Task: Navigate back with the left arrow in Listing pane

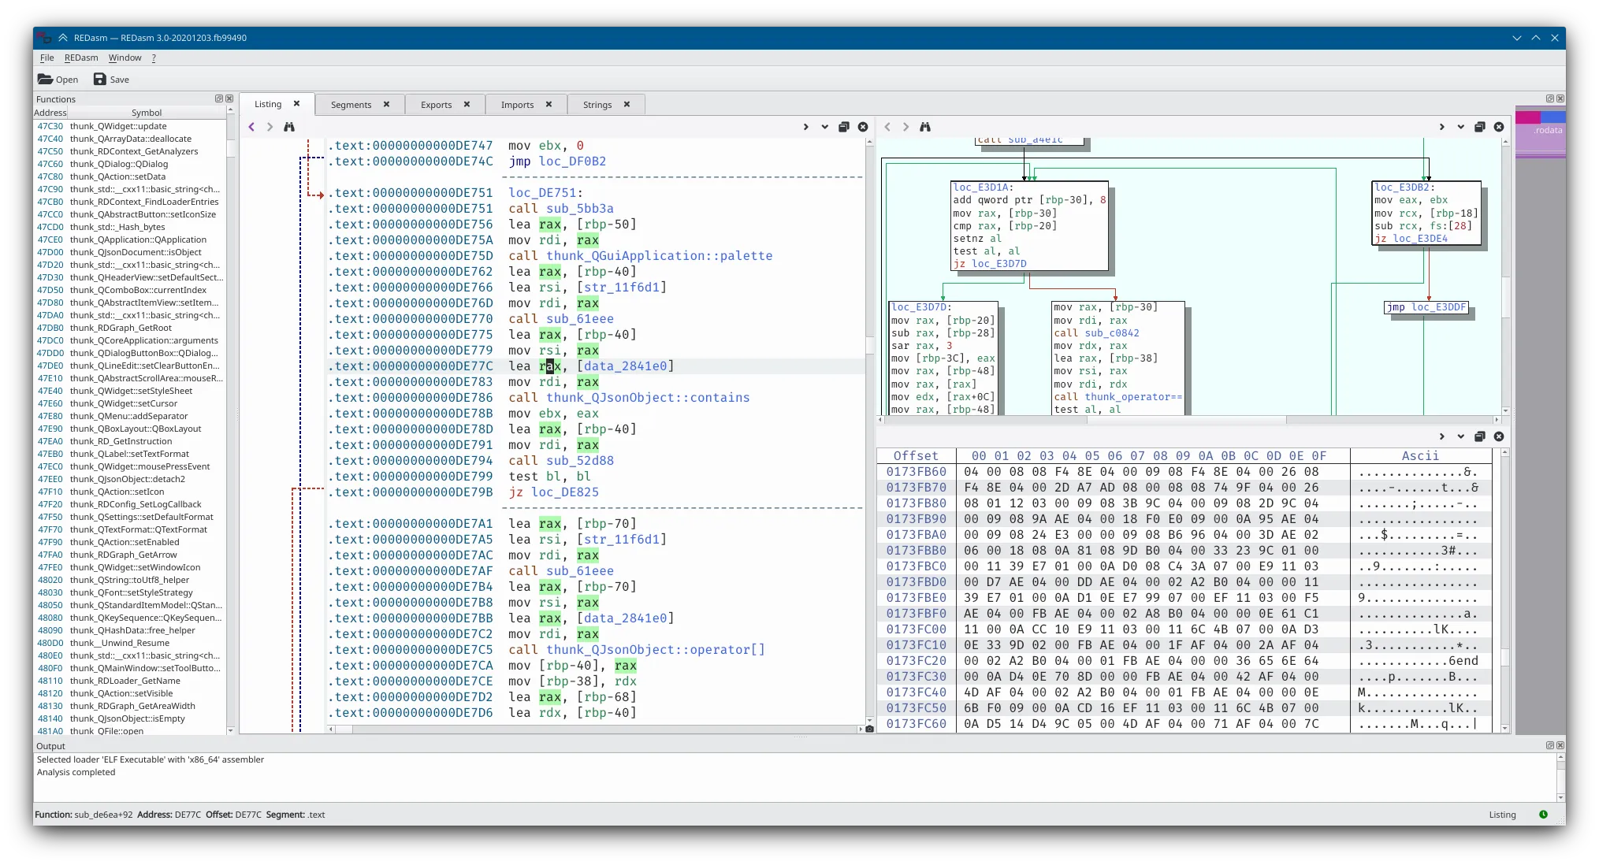Action: point(251,127)
